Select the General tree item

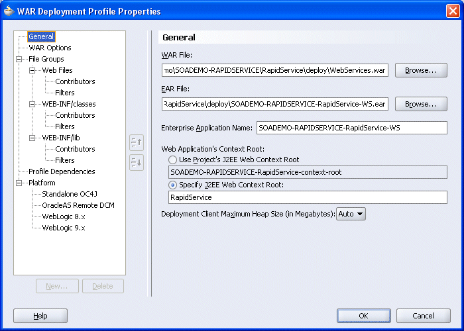tap(41, 36)
